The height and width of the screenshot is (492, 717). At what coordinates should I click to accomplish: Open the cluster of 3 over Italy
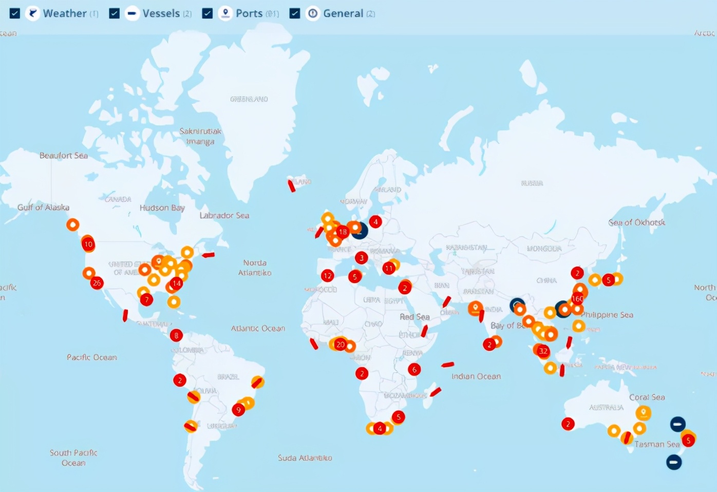coord(362,258)
